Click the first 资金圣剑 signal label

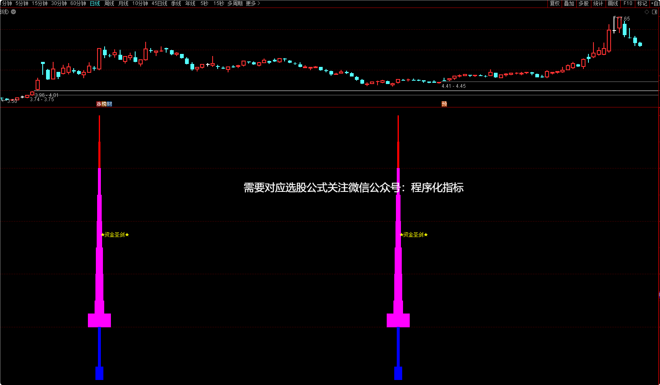(x=115, y=235)
